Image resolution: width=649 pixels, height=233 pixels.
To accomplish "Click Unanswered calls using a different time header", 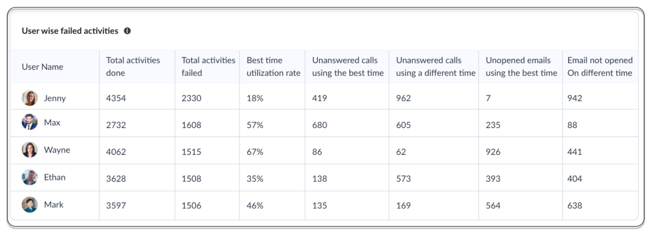I will coord(436,66).
